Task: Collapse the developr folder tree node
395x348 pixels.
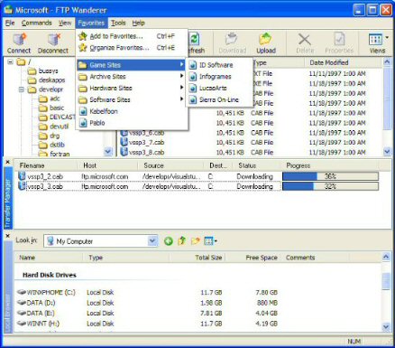Action: click(x=22, y=89)
